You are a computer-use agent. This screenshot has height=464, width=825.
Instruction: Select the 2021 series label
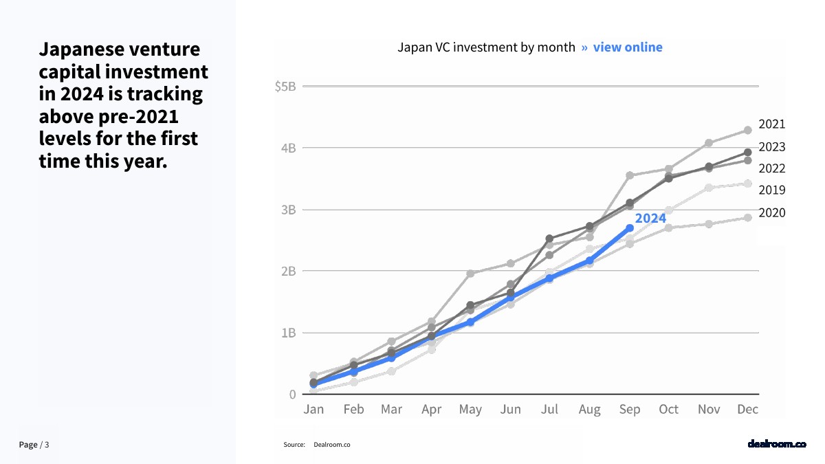(771, 124)
